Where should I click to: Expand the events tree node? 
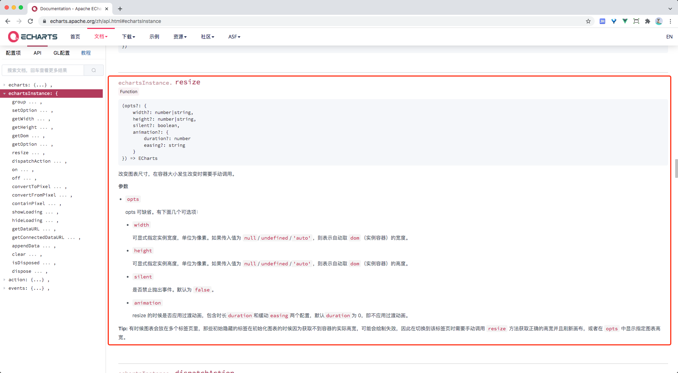point(4,288)
